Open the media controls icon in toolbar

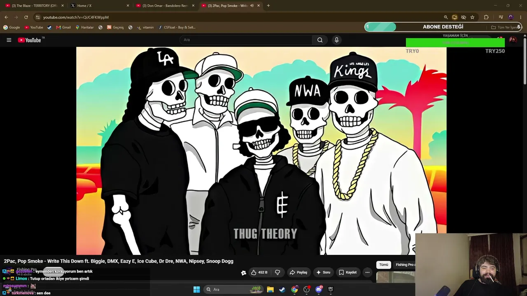pyautogui.click(x=501, y=17)
